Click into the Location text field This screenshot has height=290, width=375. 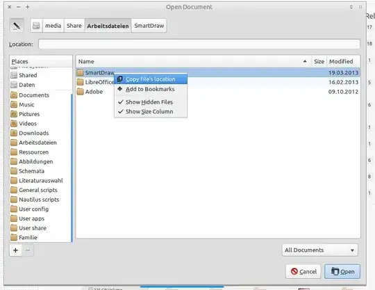pos(199,45)
